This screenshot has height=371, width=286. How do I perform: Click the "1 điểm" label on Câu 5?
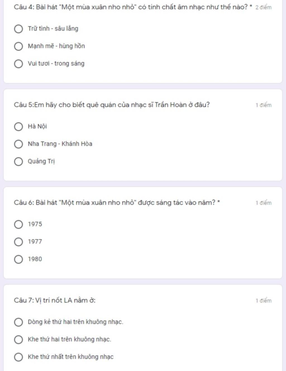[x=263, y=105]
